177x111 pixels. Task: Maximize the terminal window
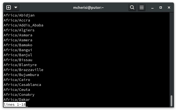coord(161,7)
